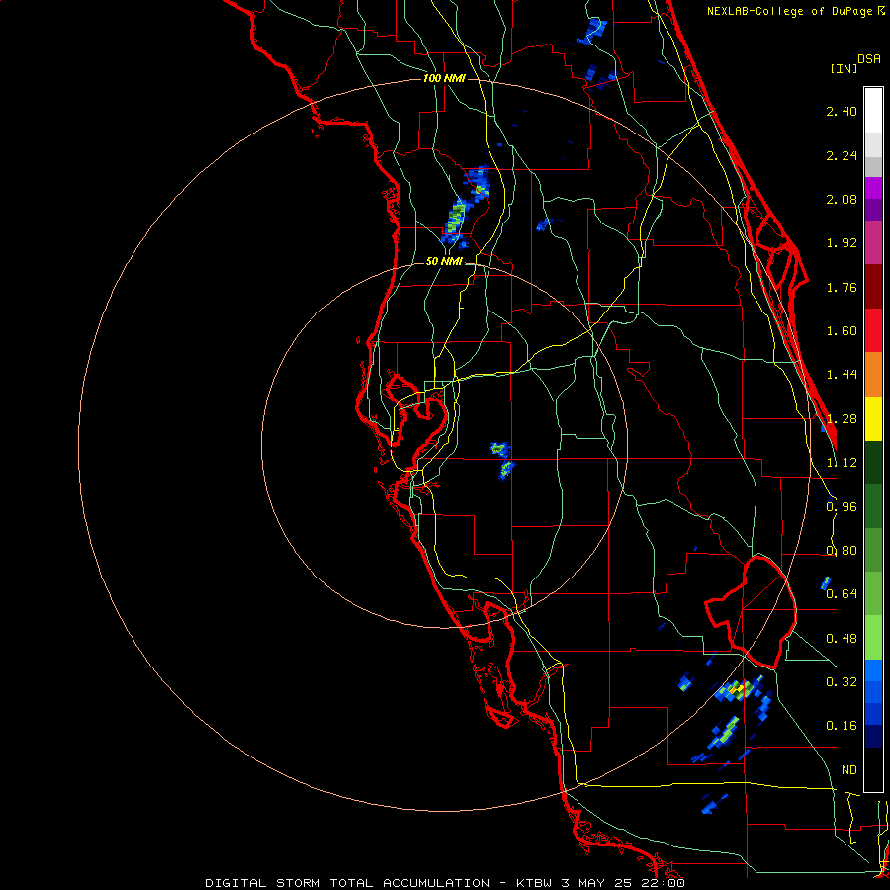This screenshot has width=890, height=890.
Task: Pick the pink legend swatch at 1.92
Action: 873,242
